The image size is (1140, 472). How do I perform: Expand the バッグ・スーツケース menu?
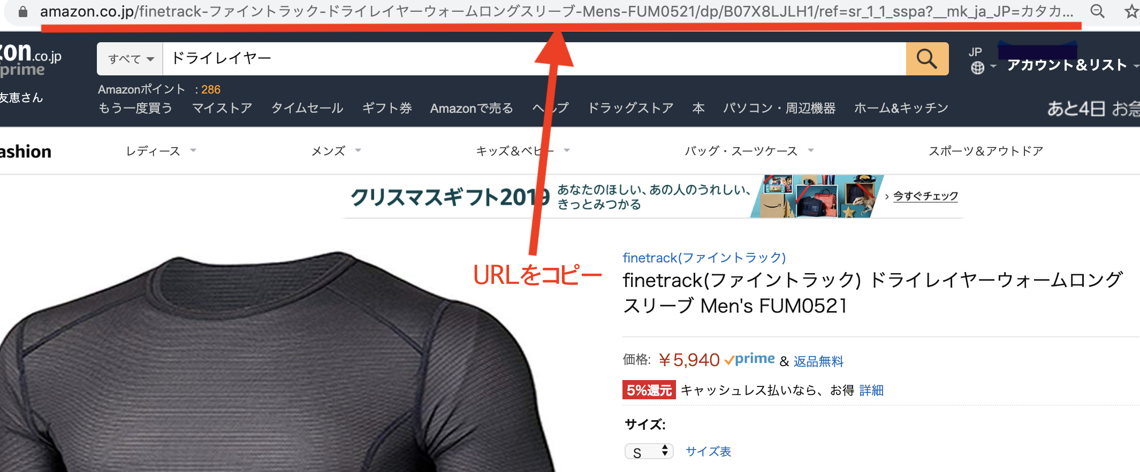click(x=749, y=151)
